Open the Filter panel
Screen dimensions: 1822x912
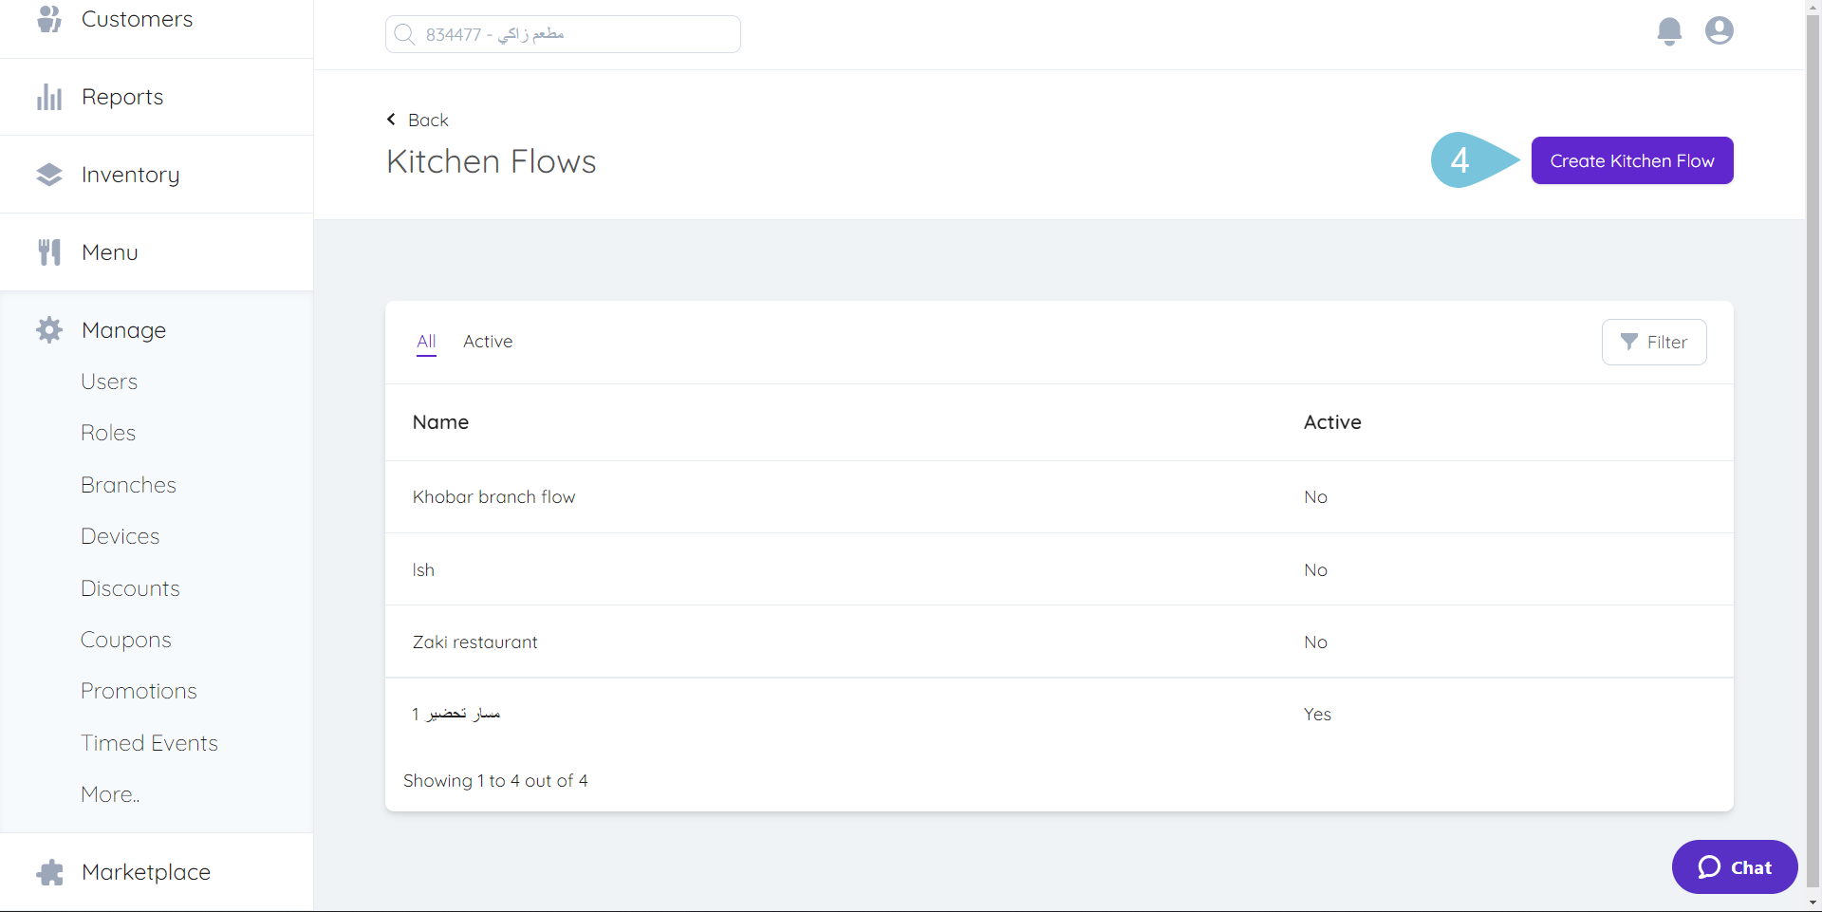coord(1654,342)
